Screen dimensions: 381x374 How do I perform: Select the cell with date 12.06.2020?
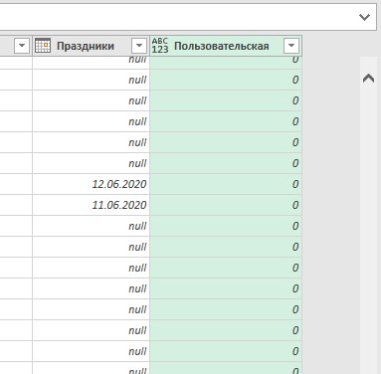pos(92,184)
